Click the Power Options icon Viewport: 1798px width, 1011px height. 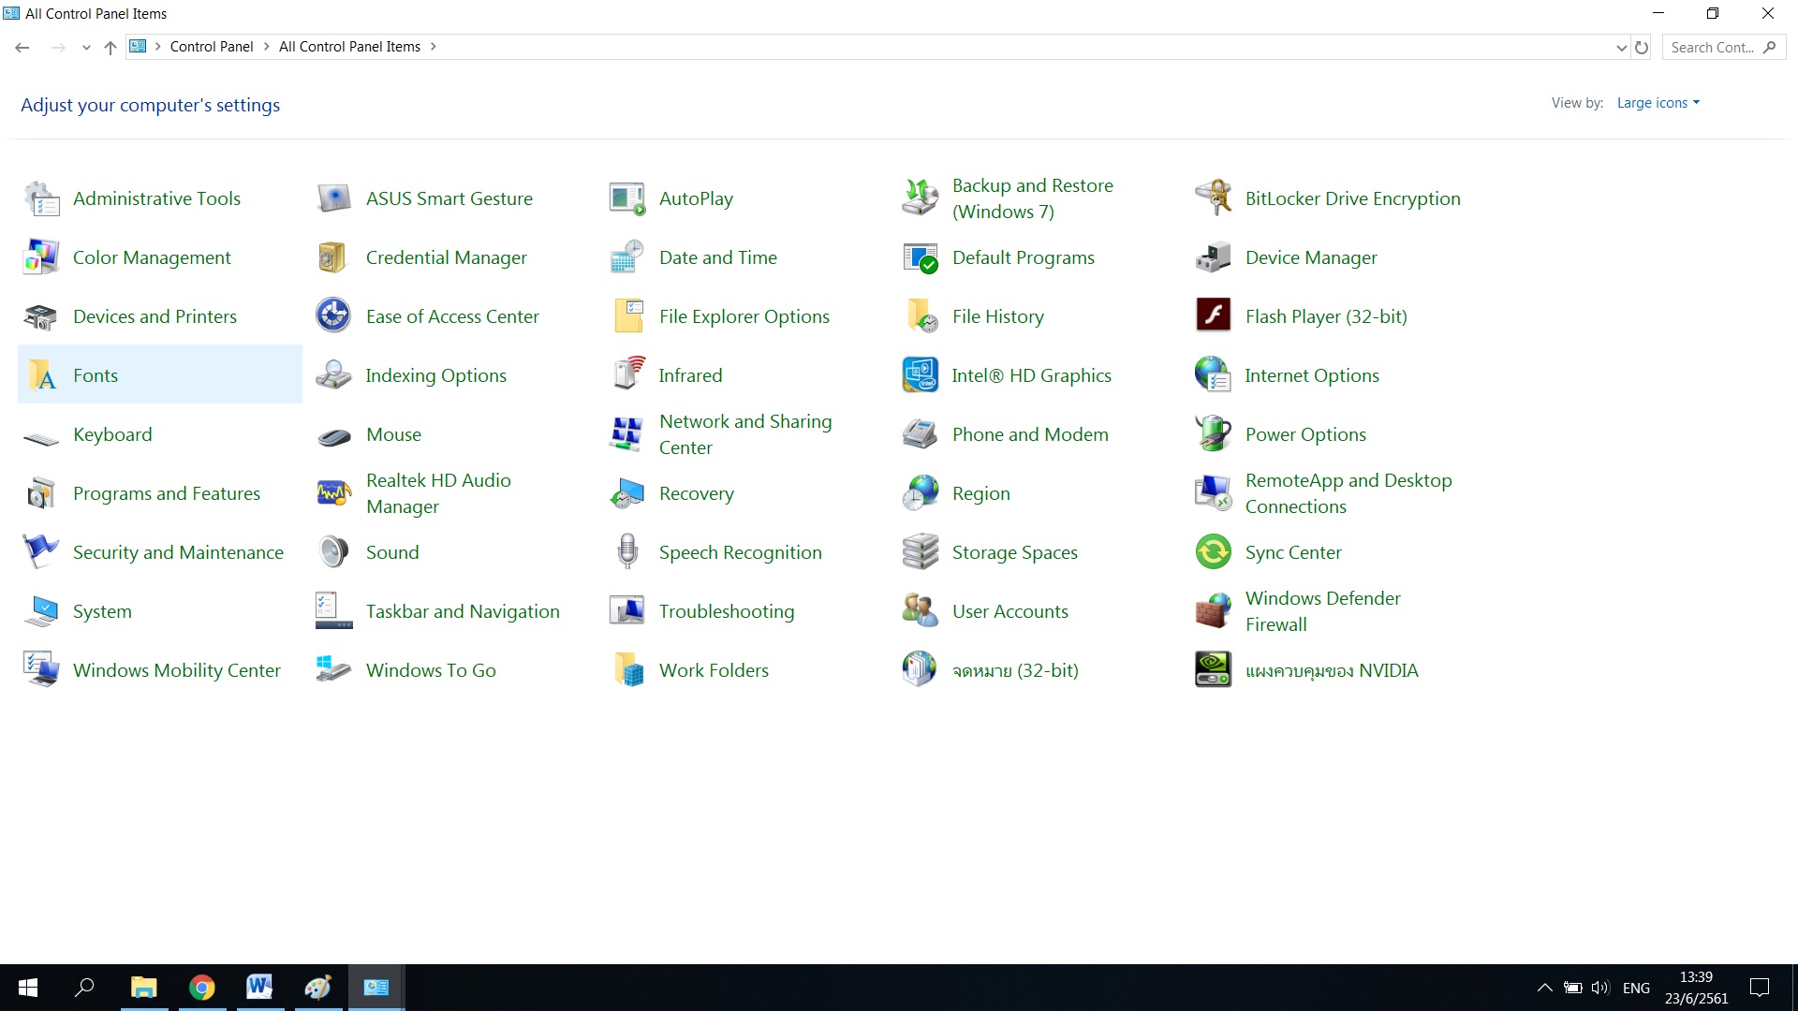pos(1214,434)
